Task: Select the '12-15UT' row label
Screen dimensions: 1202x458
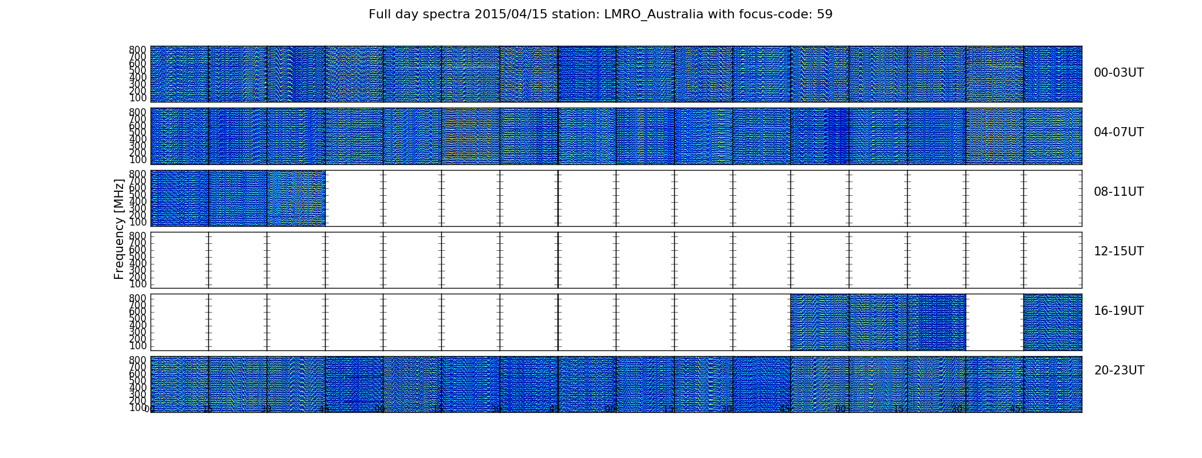Action: [x=1119, y=251]
